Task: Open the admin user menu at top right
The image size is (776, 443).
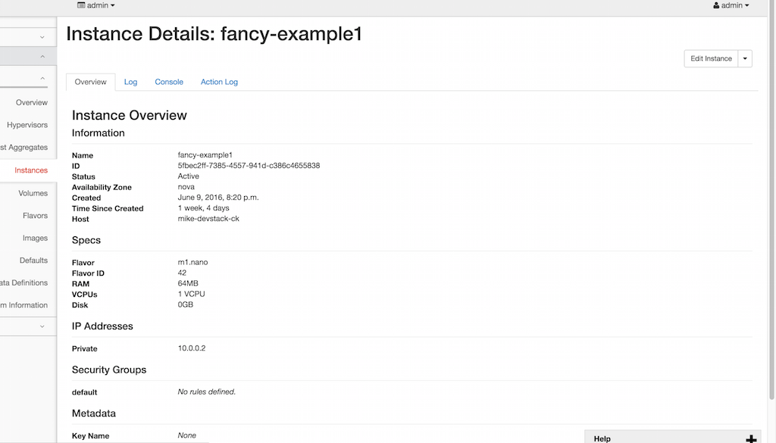Action: point(731,5)
